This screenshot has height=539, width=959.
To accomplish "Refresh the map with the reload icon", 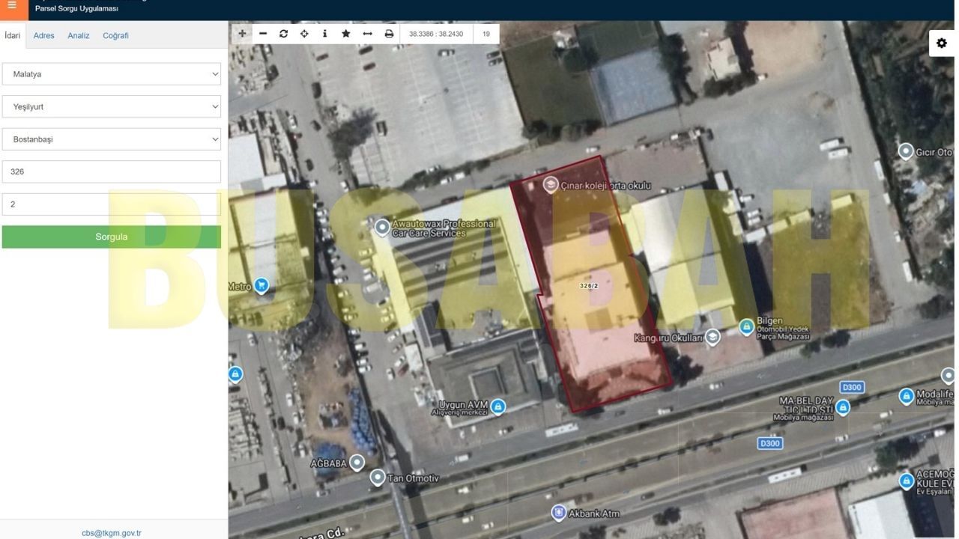I will [x=283, y=34].
